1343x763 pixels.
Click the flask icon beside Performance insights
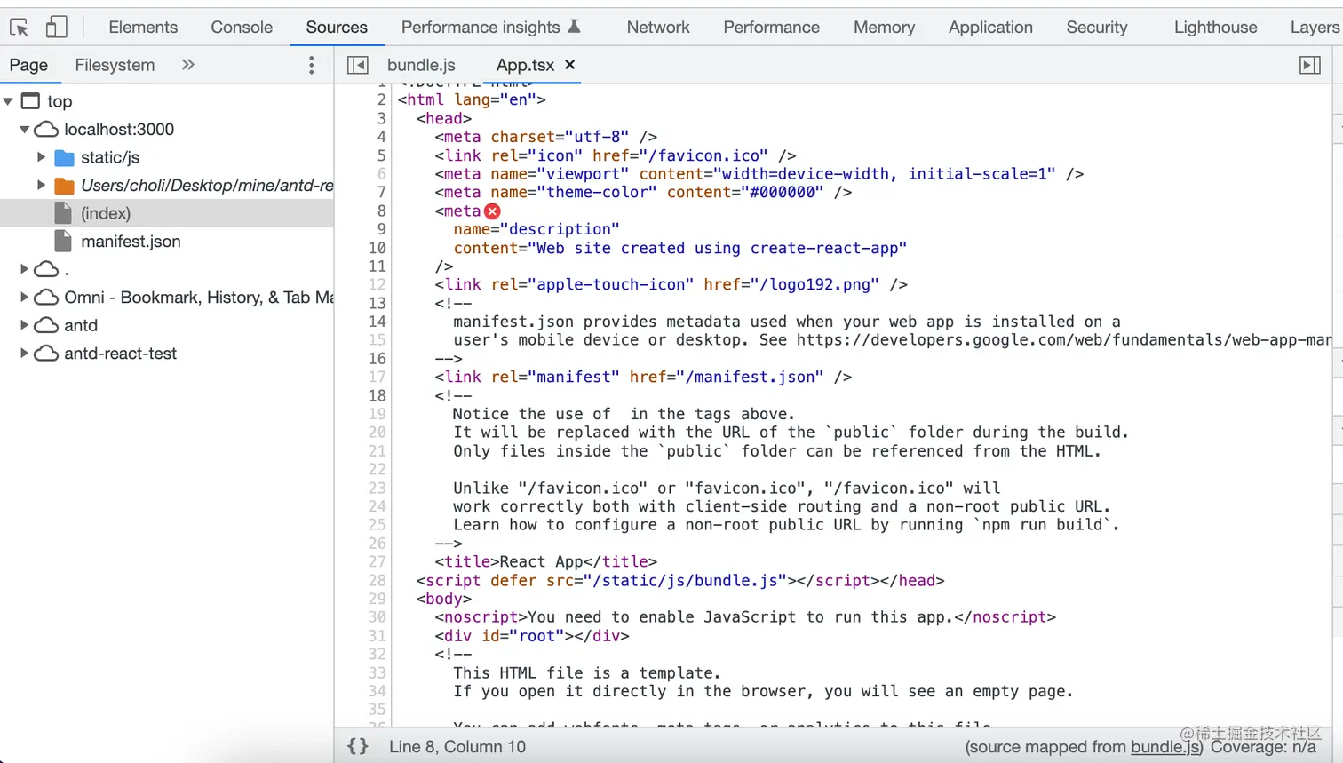pos(574,27)
